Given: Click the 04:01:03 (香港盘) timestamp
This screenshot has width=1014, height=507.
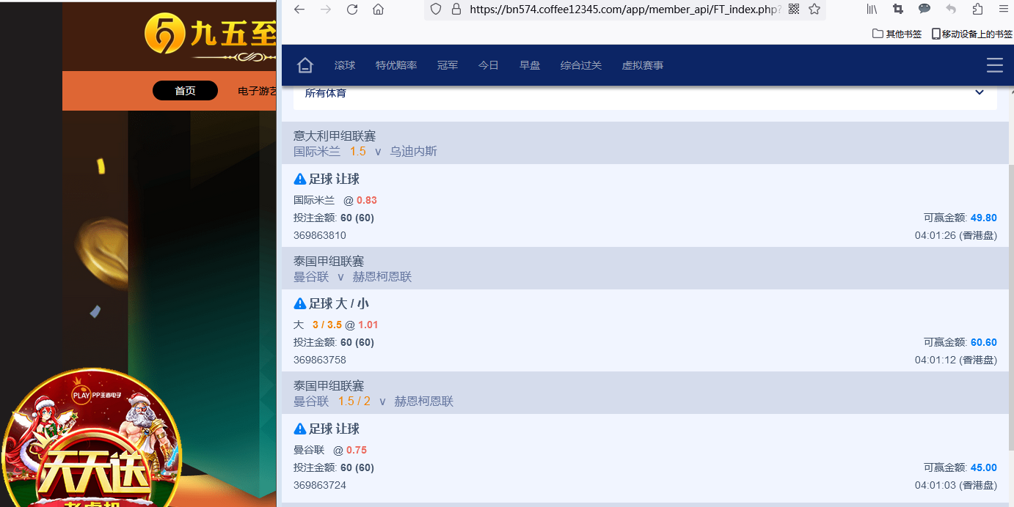Looking at the screenshot, I should [x=956, y=485].
